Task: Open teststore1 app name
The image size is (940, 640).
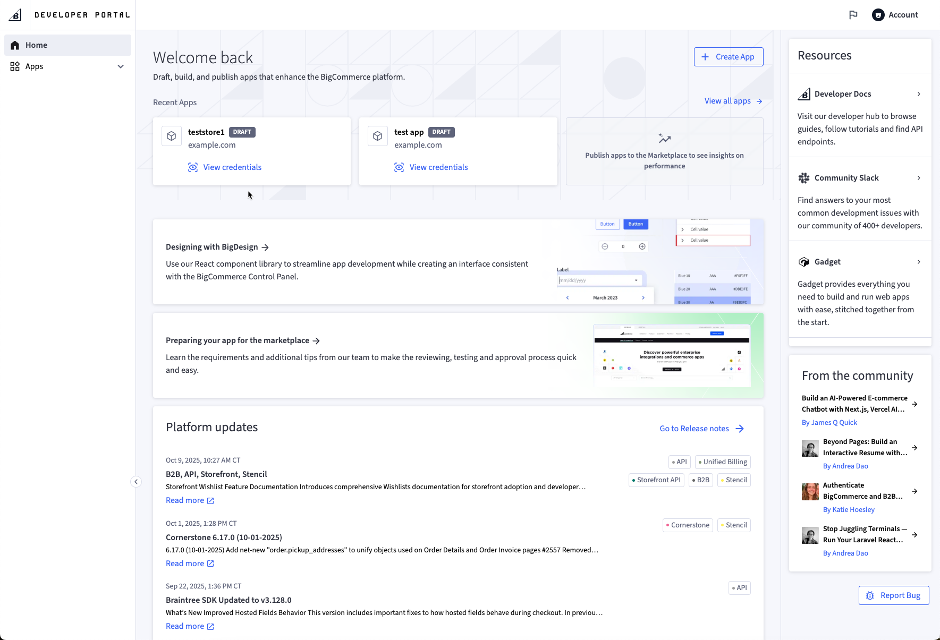Action: coord(206,132)
